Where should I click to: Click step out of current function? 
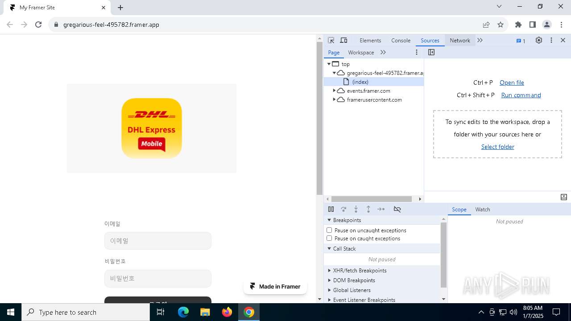pos(368,209)
